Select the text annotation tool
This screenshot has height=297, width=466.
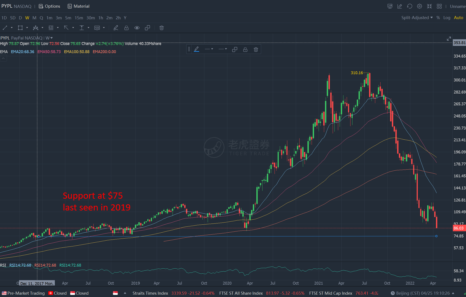click(82, 28)
